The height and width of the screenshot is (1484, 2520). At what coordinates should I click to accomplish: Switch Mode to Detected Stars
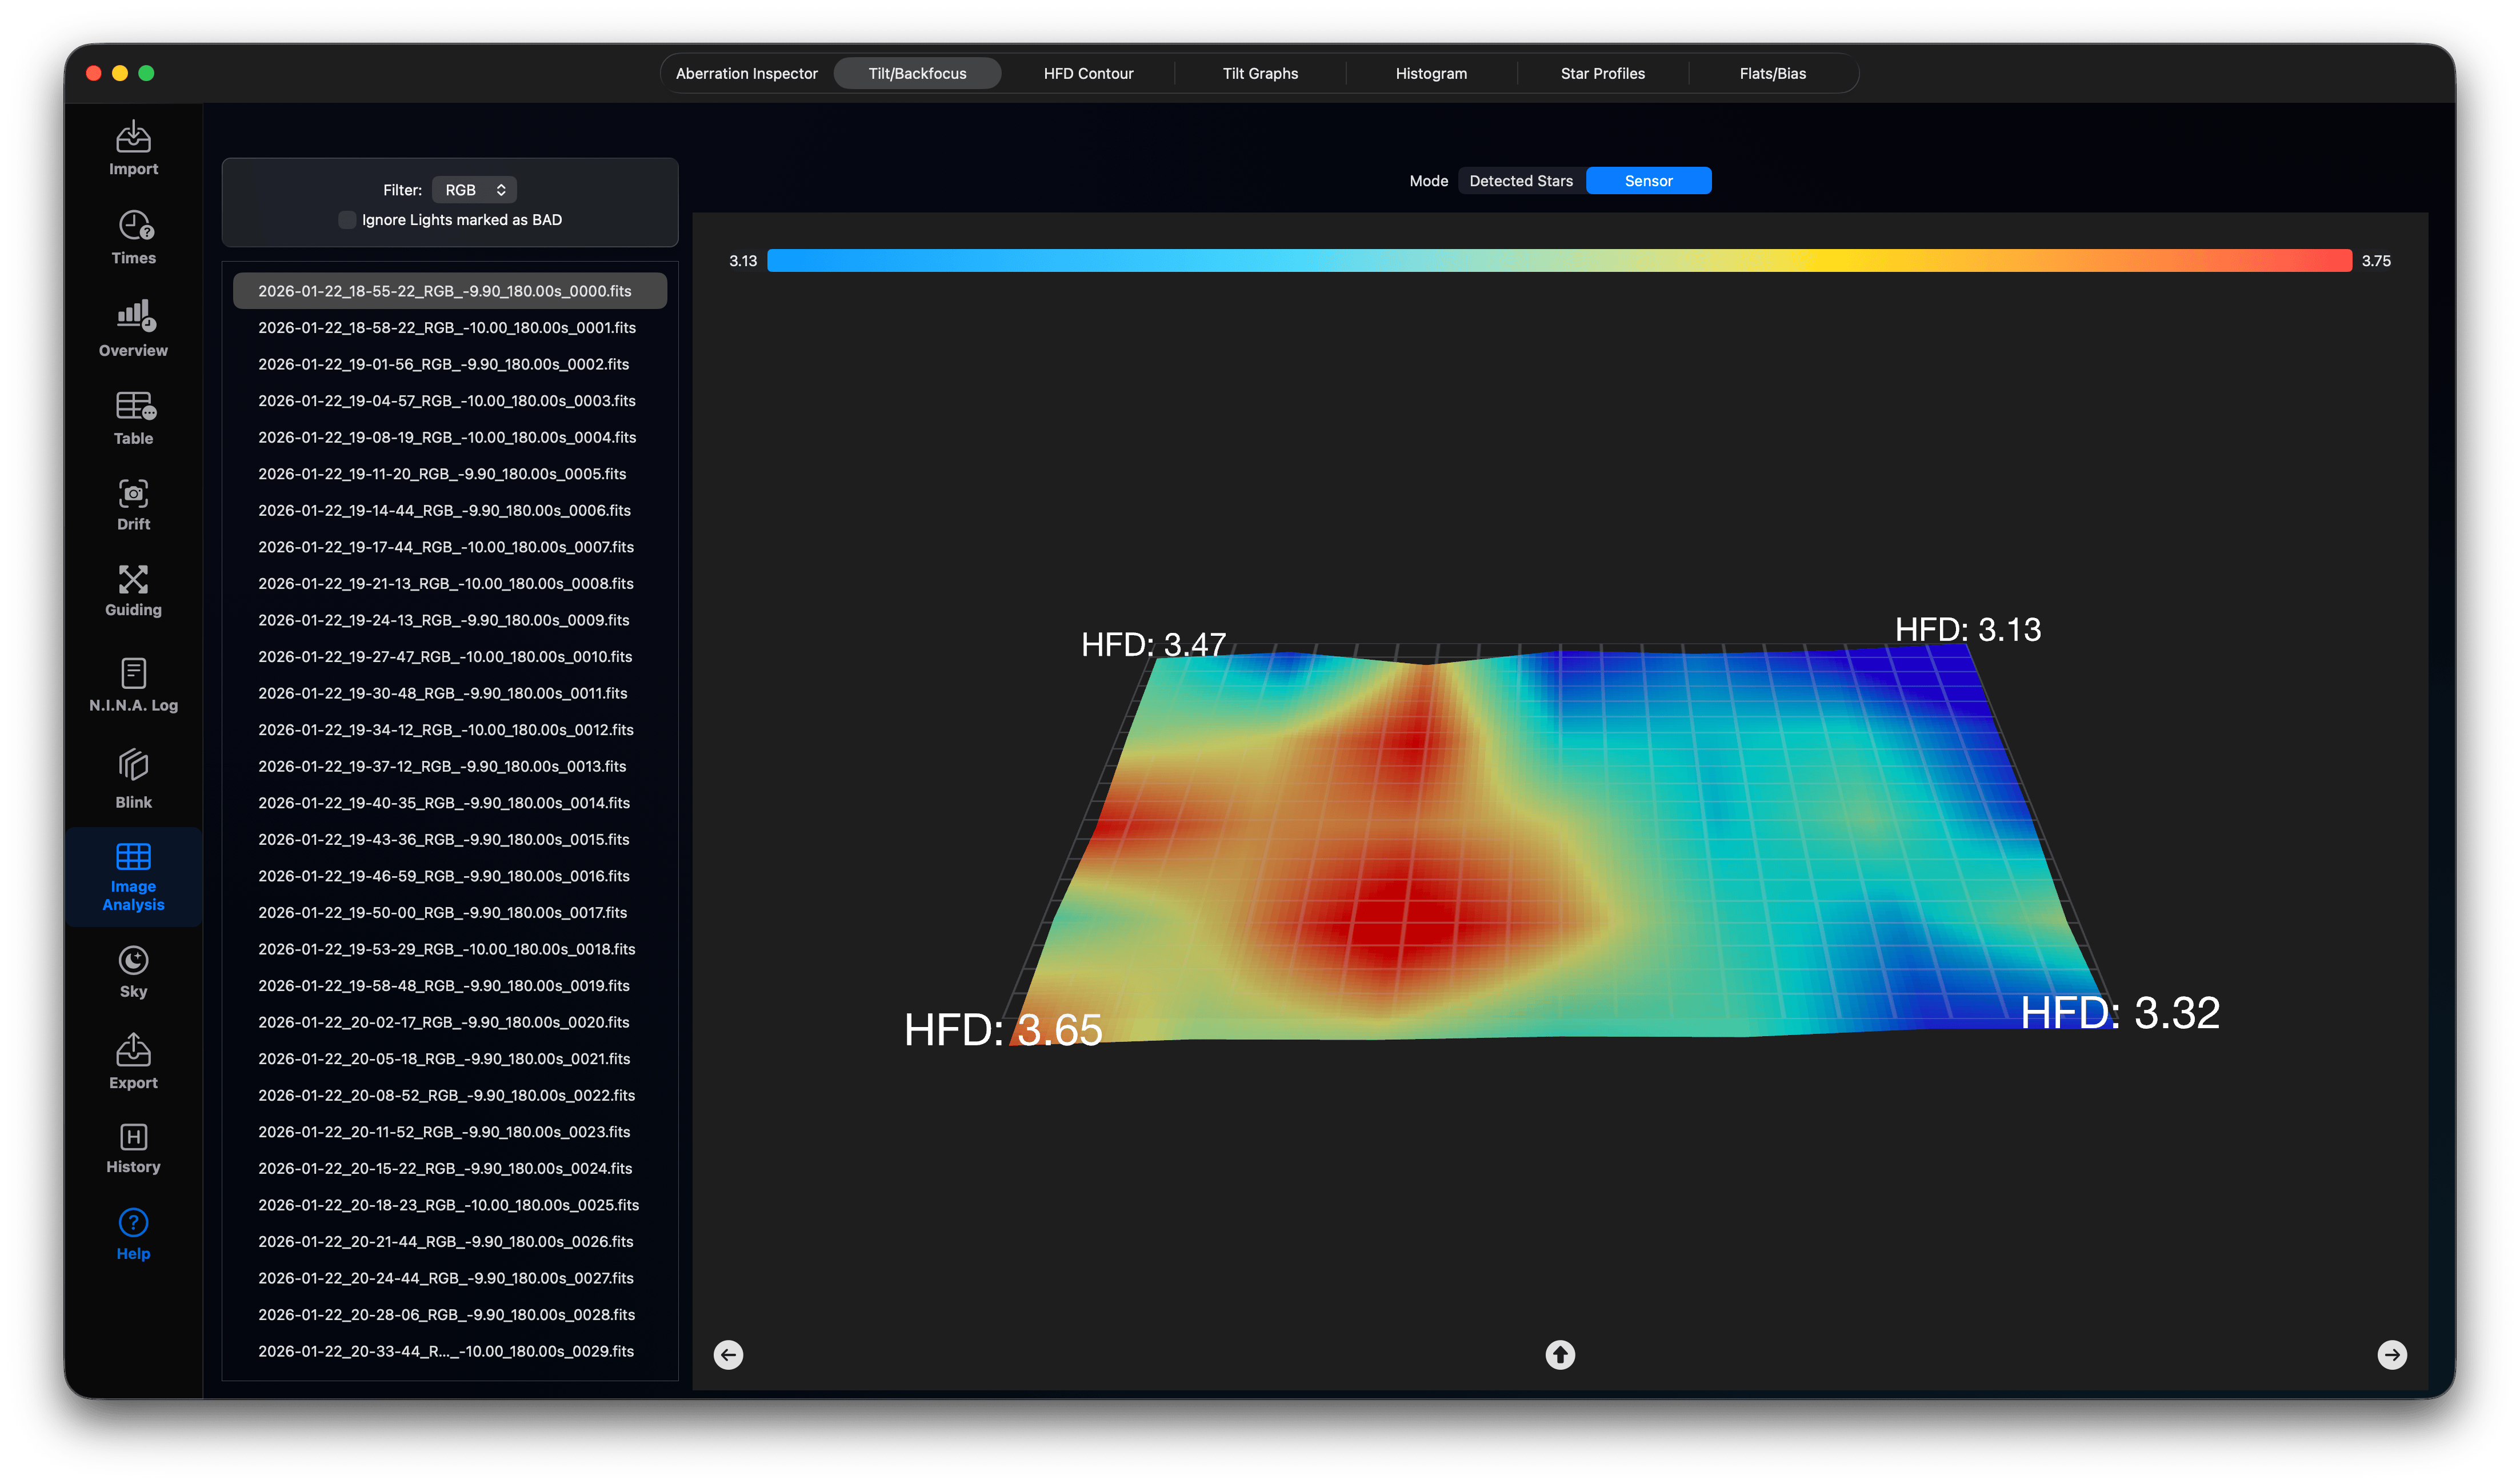point(1521,181)
